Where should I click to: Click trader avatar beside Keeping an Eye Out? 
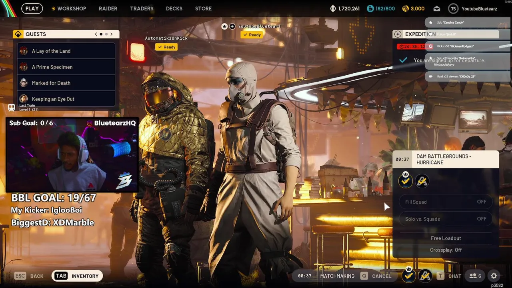tap(24, 98)
